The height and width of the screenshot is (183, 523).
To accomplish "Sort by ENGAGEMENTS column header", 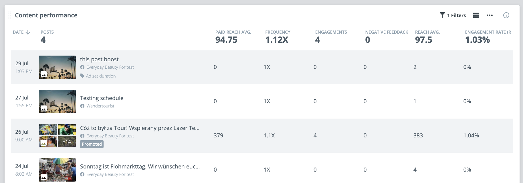I will [331, 32].
